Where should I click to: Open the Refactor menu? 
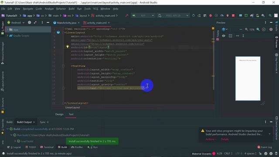point(61,9)
